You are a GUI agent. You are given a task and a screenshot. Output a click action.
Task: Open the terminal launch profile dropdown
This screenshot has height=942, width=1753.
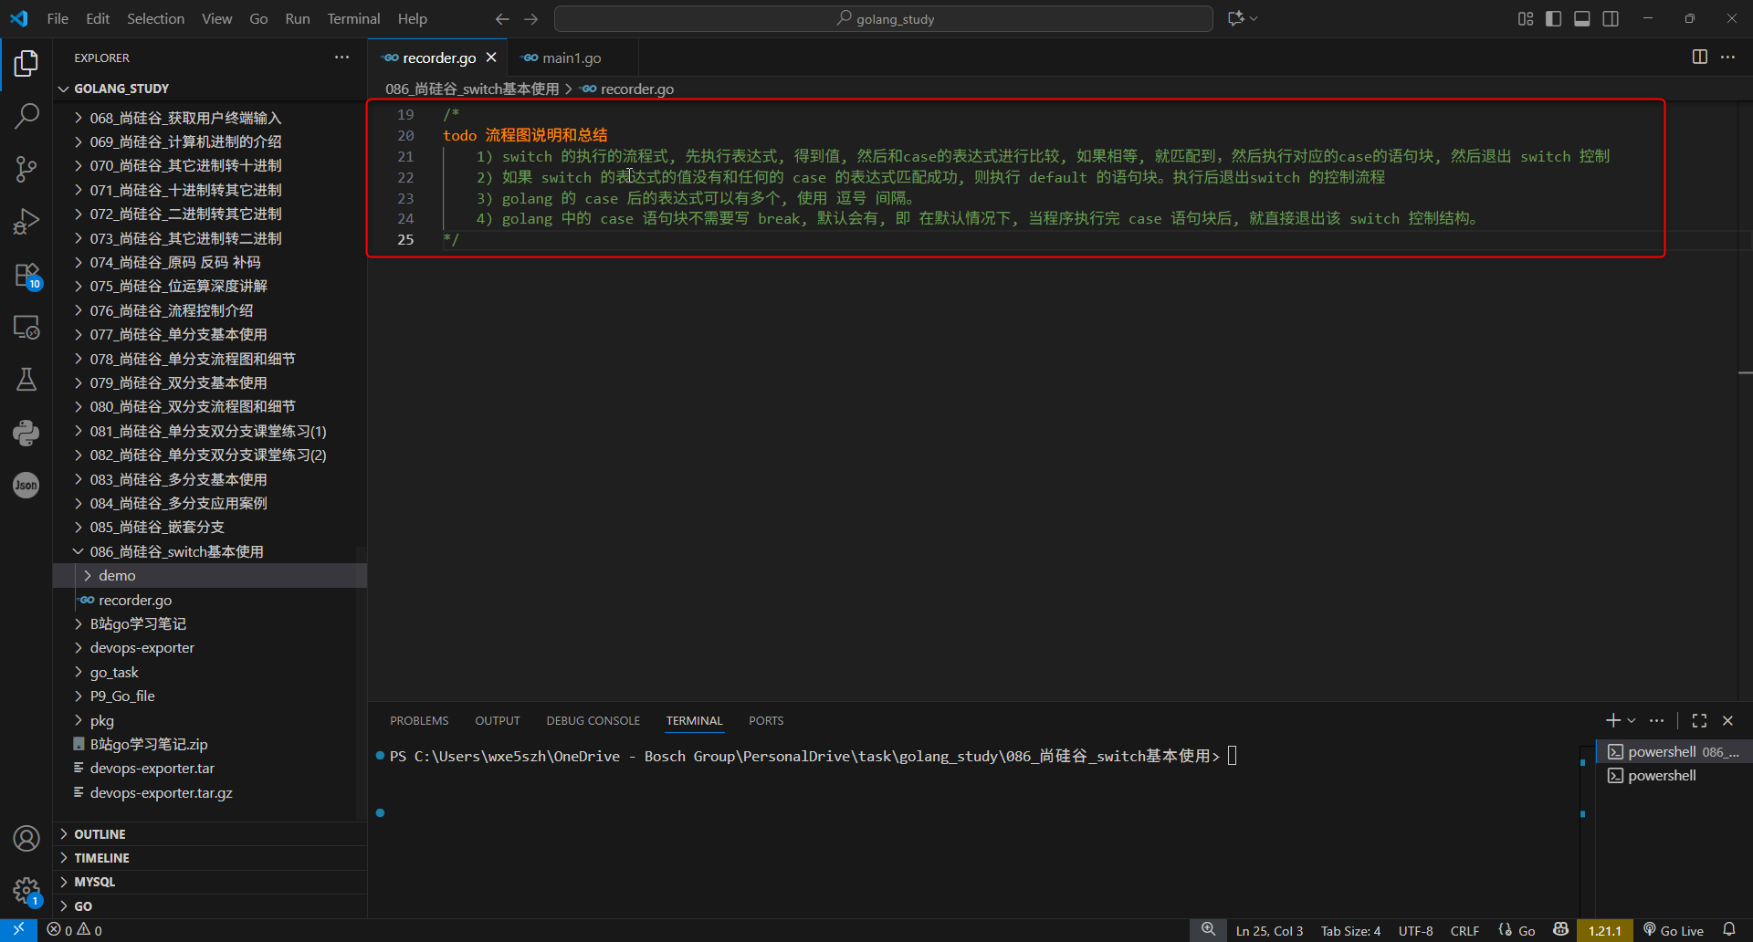click(1632, 721)
